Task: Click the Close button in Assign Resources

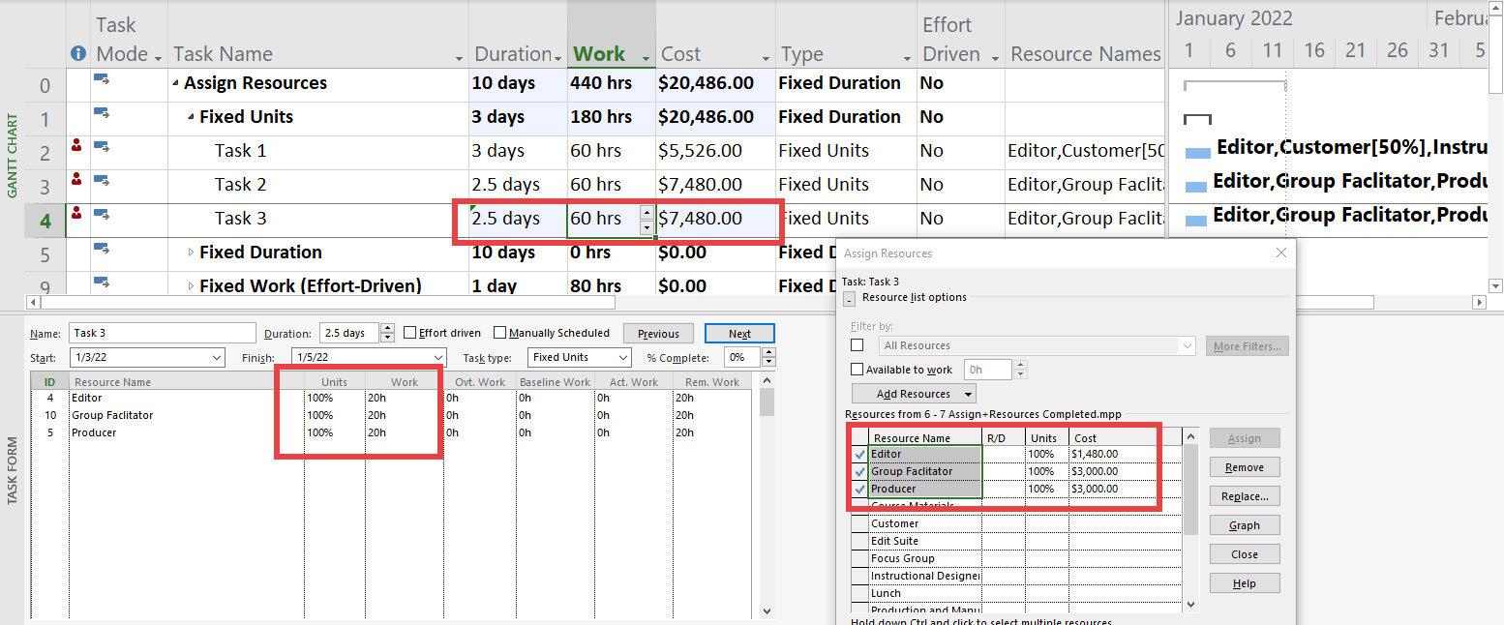Action: point(1245,554)
